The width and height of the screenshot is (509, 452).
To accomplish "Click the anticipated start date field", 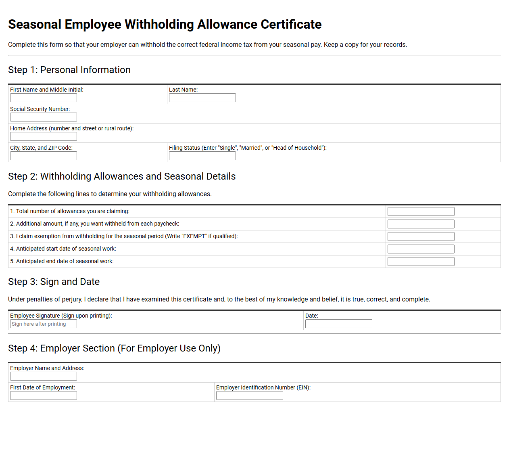I will (421, 249).
